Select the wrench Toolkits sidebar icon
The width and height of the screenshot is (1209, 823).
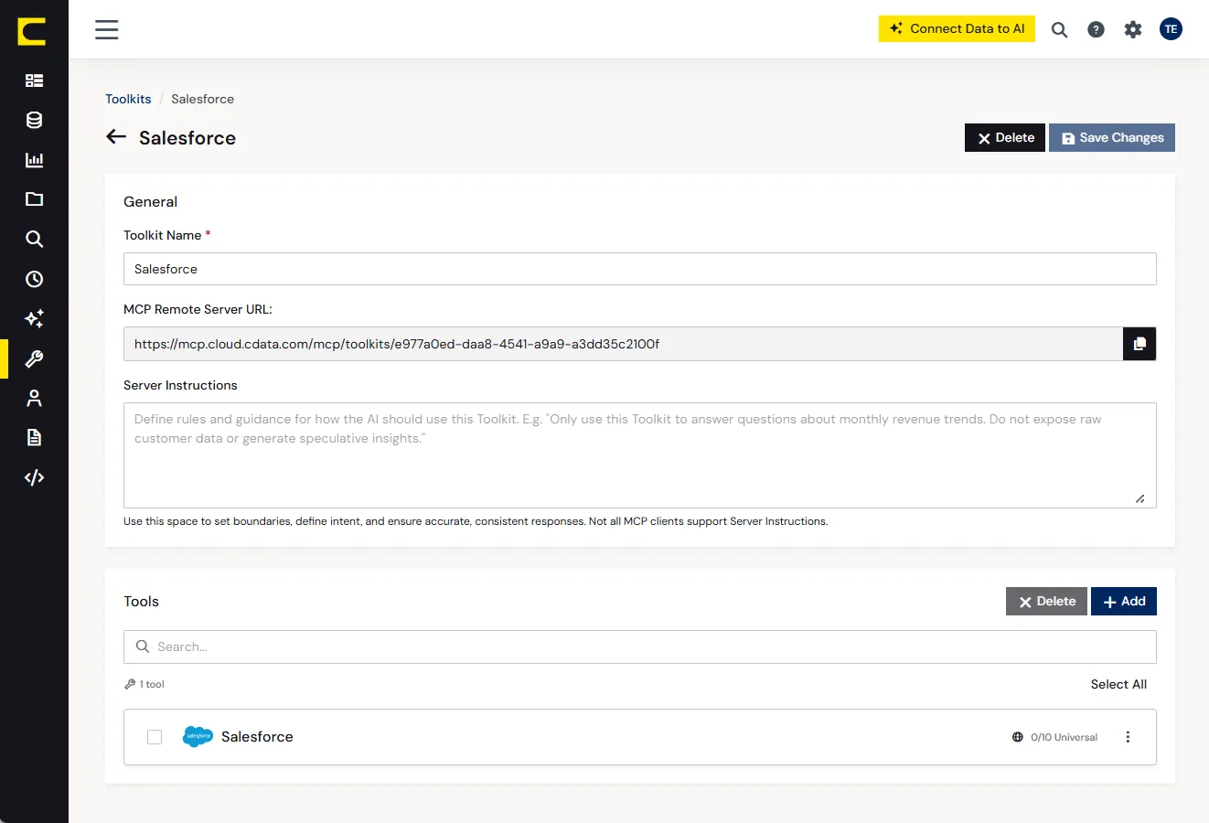[x=34, y=358]
